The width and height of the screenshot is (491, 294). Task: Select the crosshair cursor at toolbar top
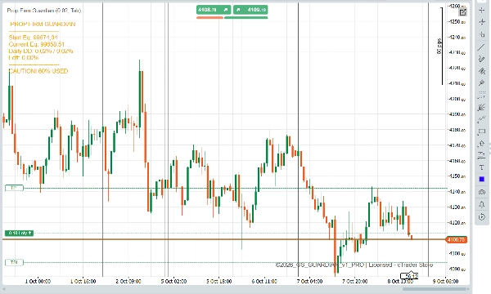482,11
